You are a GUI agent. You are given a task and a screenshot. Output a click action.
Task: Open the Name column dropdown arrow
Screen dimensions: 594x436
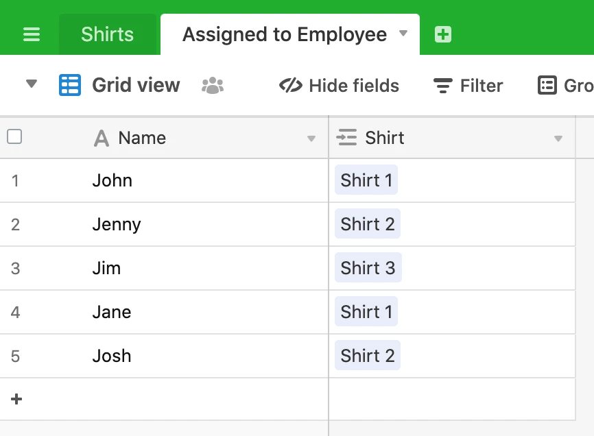point(311,138)
